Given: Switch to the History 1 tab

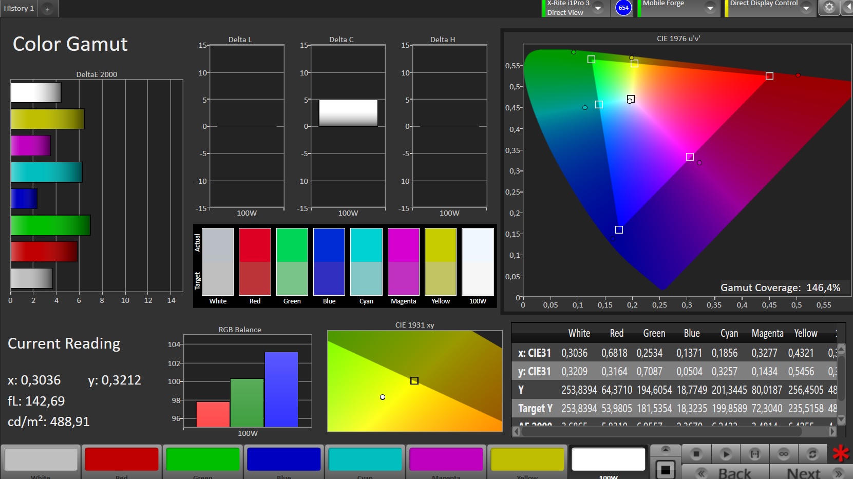Looking at the screenshot, I should (x=19, y=9).
